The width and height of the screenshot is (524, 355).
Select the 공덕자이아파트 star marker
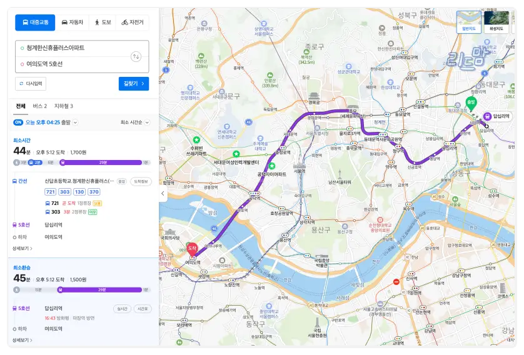272,166
